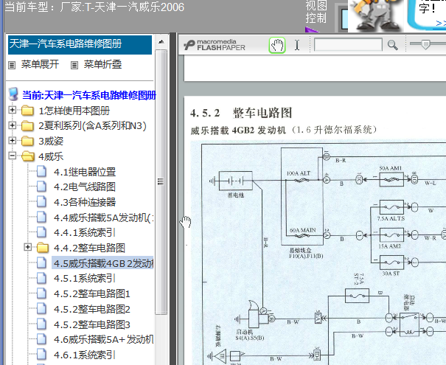Click the FlashPaper search magnifier icon
This screenshot has width=446, height=365.
point(392,45)
